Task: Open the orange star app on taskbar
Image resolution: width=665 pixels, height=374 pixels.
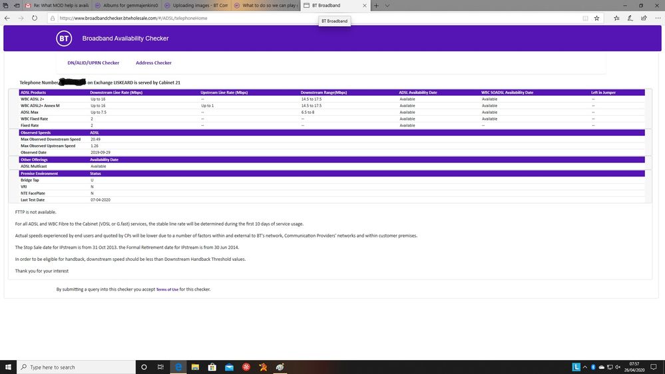Action: click(263, 367)
